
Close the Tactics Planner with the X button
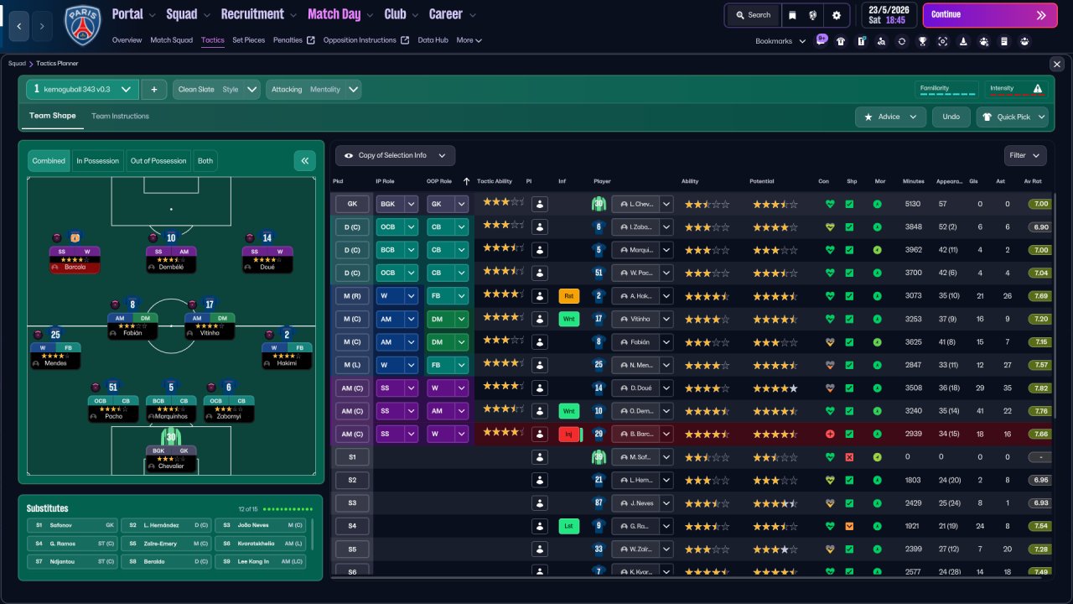point(1056,64)
